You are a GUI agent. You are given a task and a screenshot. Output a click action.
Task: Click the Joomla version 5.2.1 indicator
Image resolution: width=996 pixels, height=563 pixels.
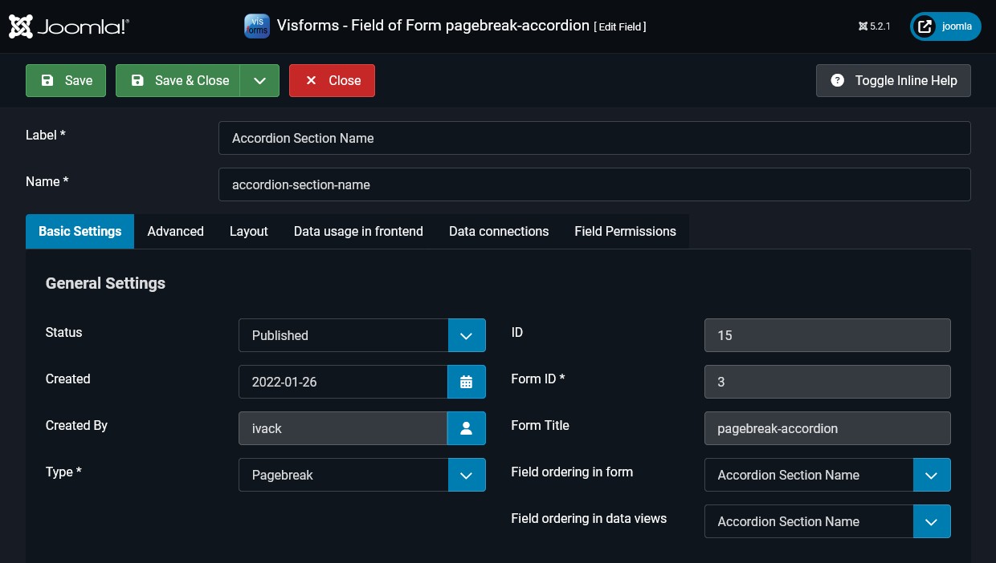click(875, 26)
